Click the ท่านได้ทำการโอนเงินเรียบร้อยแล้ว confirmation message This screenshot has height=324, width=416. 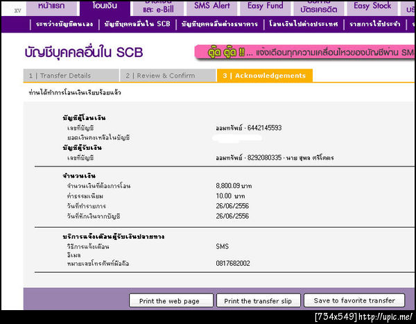pos(75,92)
